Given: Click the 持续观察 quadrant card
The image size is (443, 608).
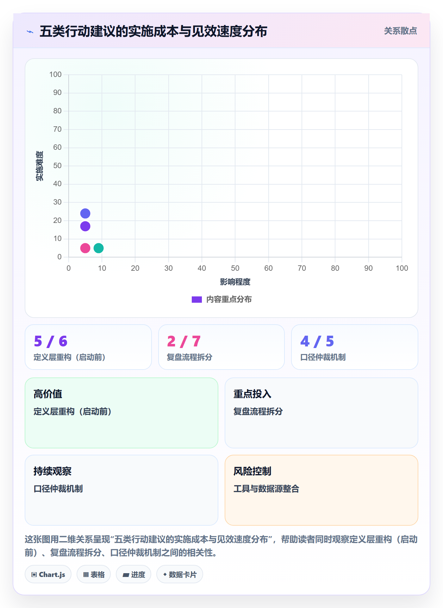Looking at the screenshot, I should point(122,490).
